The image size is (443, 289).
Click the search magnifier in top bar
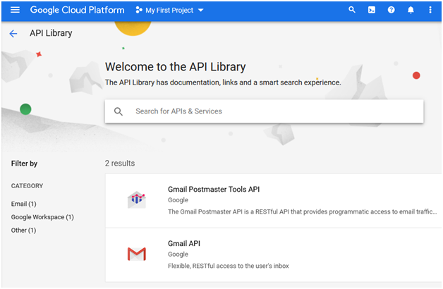352,10
